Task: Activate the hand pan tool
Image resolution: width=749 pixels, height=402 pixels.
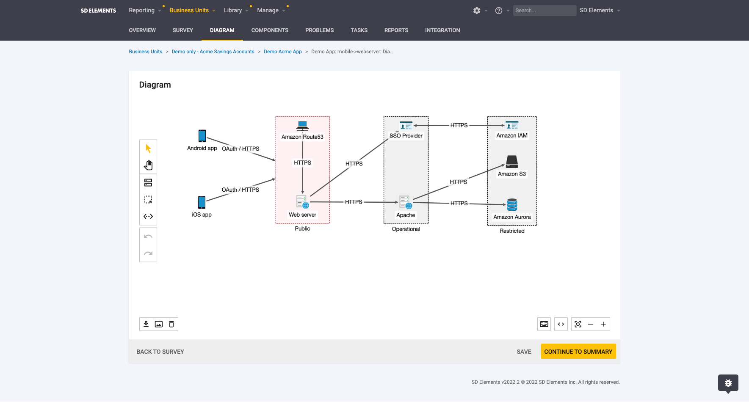Action: 148,165
